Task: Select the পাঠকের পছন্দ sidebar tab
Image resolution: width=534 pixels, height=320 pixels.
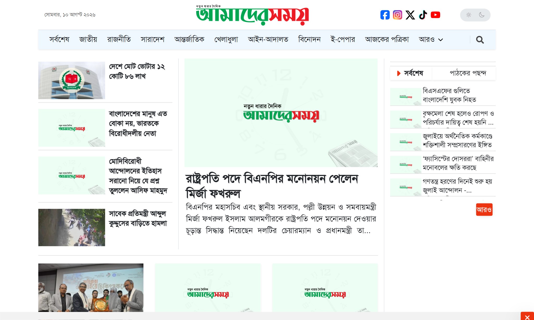Action: 468,73
